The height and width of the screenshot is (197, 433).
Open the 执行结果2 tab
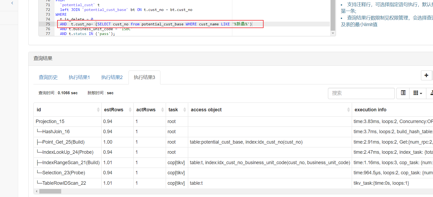point(112,77)
